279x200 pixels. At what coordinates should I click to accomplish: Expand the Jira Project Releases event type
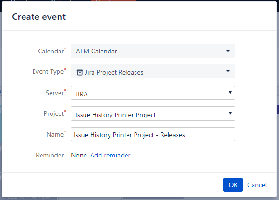[153, 71]
